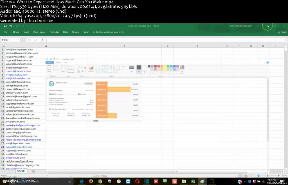Click the Tell me what you want field
Image resolution: width=288 pixels, height=185 pixels.
(x=109, y=32)
